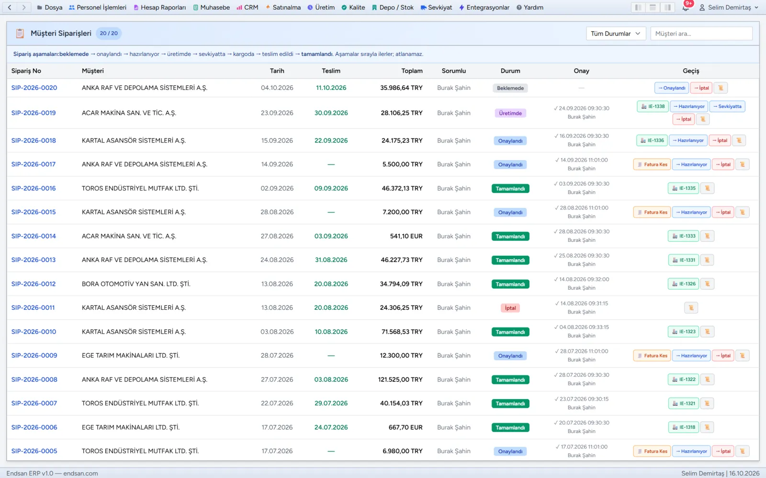The height and width of the screenshot is (478, 766).
Task: Click scroll icon in SIP-2026-0009 row
Action: tap(742, 356)
